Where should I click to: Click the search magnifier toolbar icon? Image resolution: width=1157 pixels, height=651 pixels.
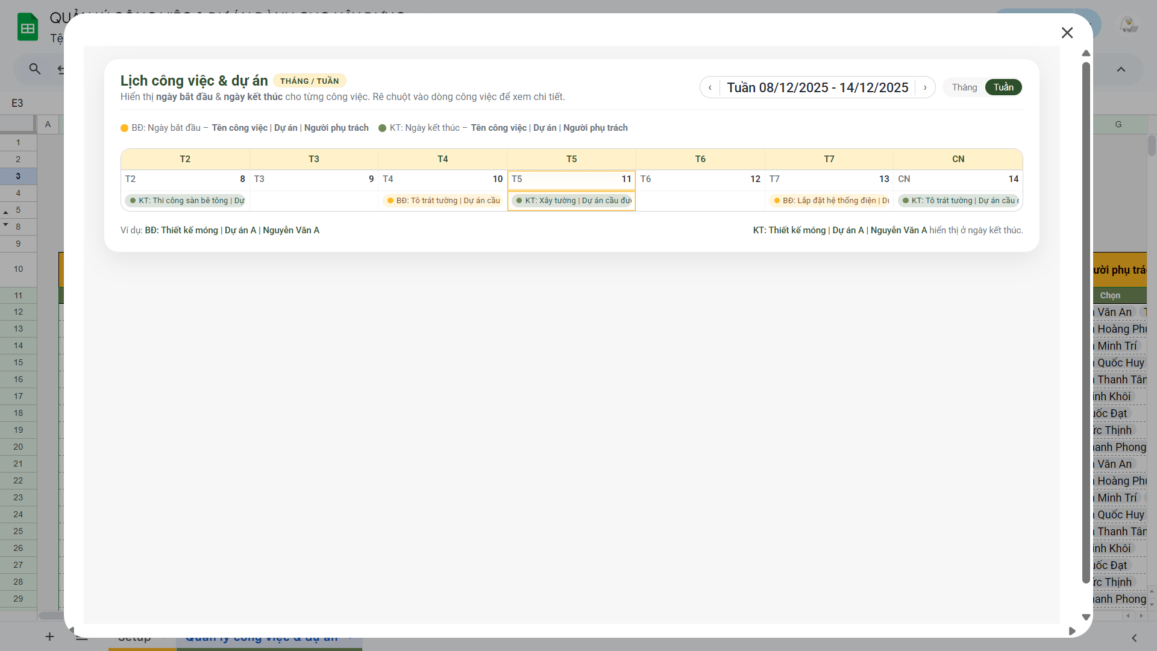(35, 69)
